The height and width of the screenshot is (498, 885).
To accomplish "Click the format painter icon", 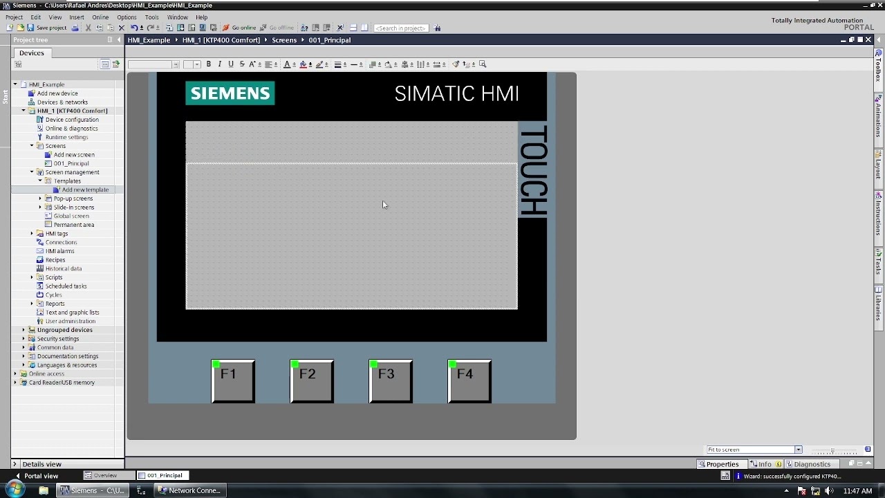I will (x=456, y=64).
